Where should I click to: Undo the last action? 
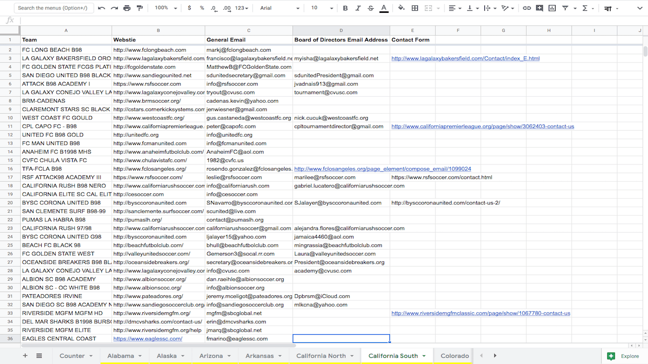tap(102, 8)
